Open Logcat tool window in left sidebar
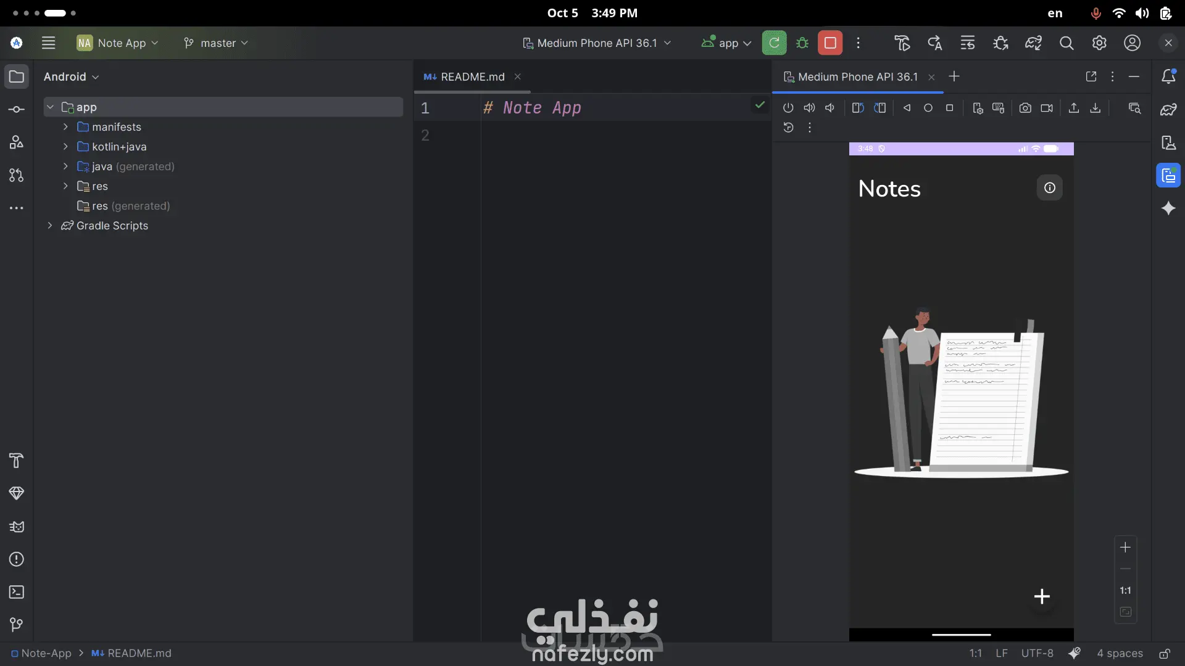Viewport: 1185px width, 666px height. 17,527
